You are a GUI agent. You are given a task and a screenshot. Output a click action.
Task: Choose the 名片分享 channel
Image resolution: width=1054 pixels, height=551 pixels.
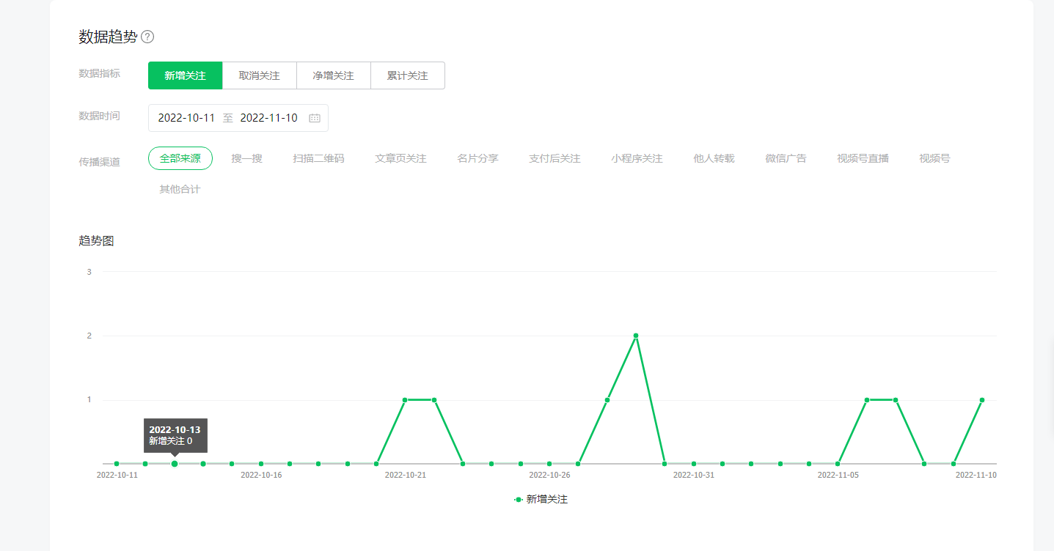point(477,158)
